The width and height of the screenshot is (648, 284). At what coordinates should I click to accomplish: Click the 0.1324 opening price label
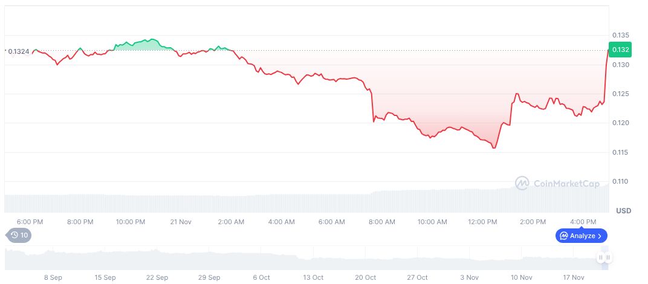(17, 51)
